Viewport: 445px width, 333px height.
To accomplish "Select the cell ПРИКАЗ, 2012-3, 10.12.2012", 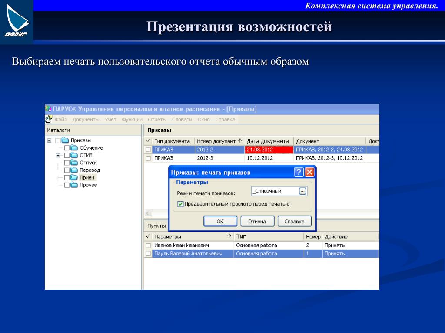I will [329, 158].
